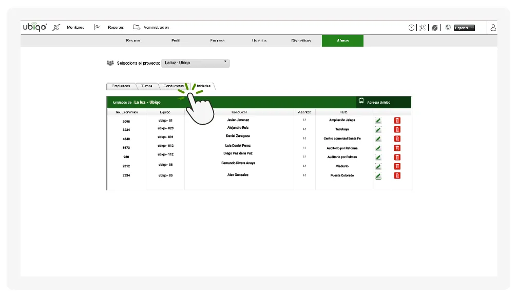Click equipment cell ubiqo - 023

coord(165,128)
